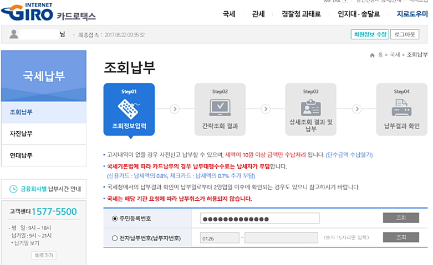Select the 전자납부번호(납부자번호) radio button
The width and height of the screenshot is (433, 265).
click(115, 238)
